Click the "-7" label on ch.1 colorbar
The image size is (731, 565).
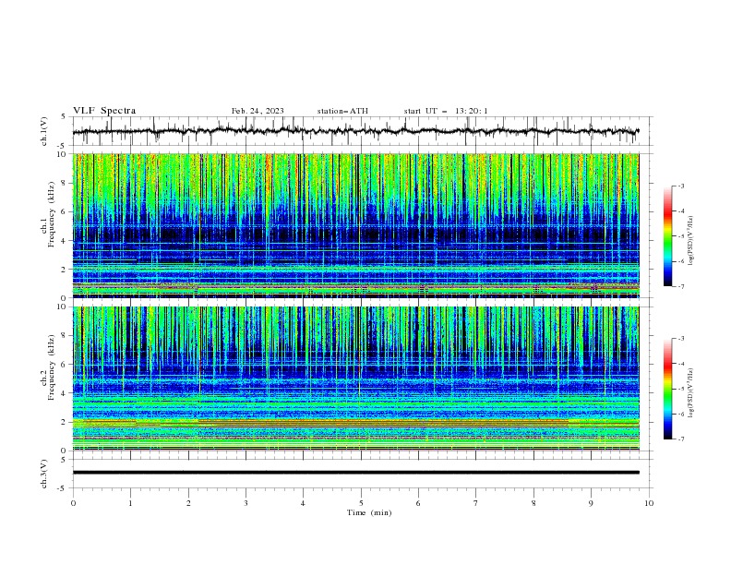click(x=680, y=287)
